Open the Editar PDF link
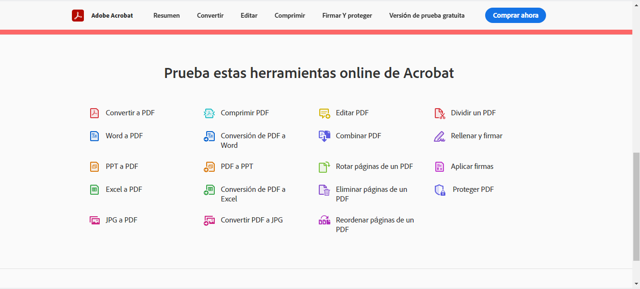The image size is (640, 289). tap(352, 113)
